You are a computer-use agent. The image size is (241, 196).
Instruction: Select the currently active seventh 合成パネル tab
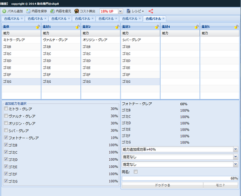pos(153,19)
